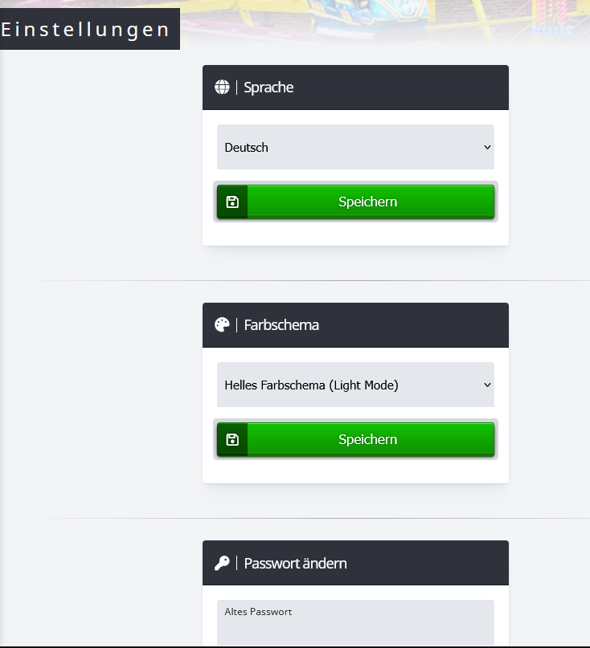This screenshot has height=648, width=590.
Task: Click the Sprache section title
Action: click(x=268, y=88)
